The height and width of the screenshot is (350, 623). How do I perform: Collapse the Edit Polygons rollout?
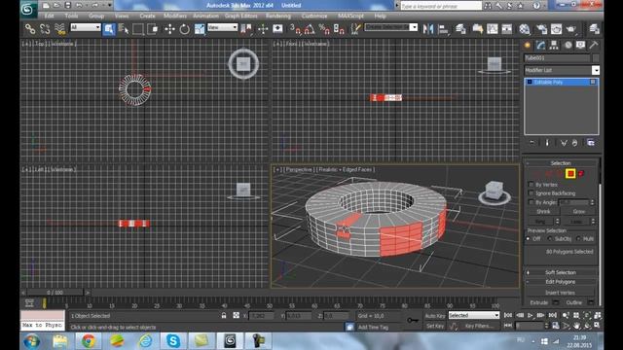(561, 282)
